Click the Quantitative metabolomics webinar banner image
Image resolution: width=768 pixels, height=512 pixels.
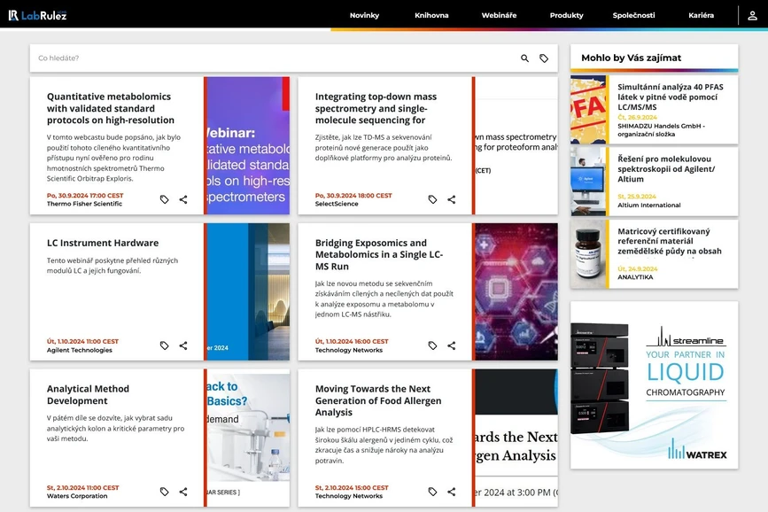[x=248, y=145]
